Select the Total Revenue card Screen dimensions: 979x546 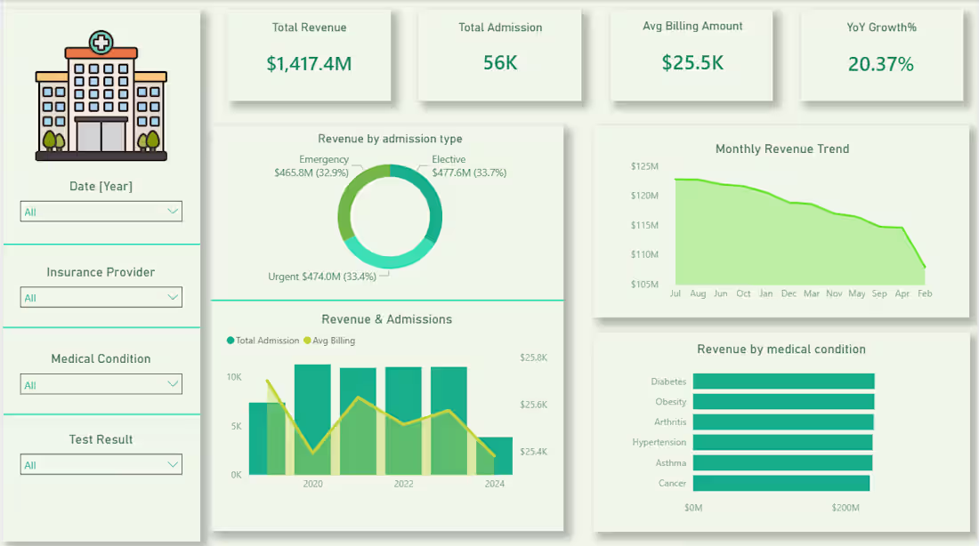(309, 55)
